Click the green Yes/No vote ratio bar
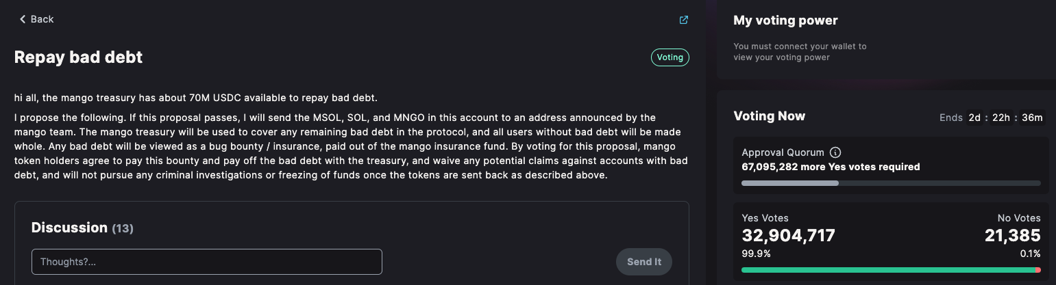 tap(891, 270)
